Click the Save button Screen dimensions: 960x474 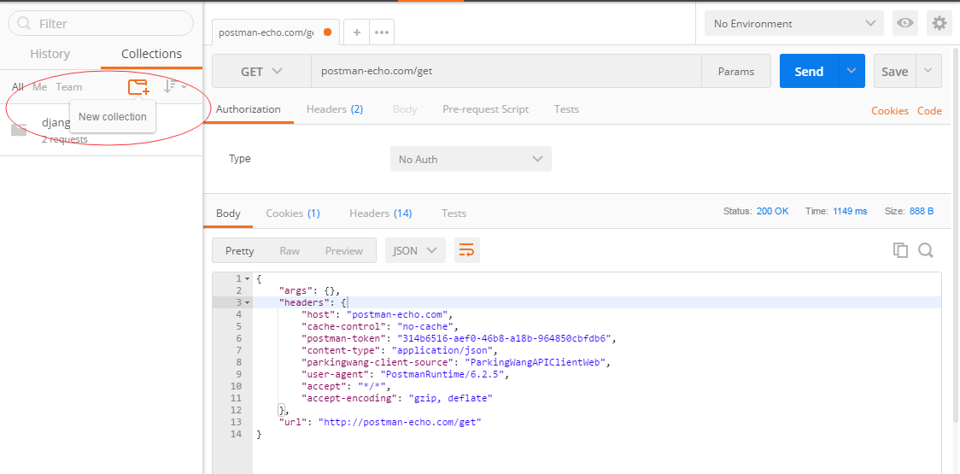point(894,71)
